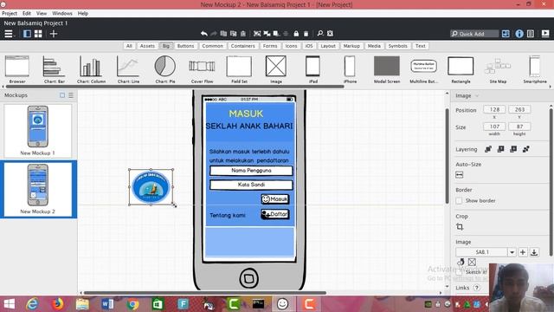
Task: Open New Mockup 1 thumbnail
Action: coord(38,131)
